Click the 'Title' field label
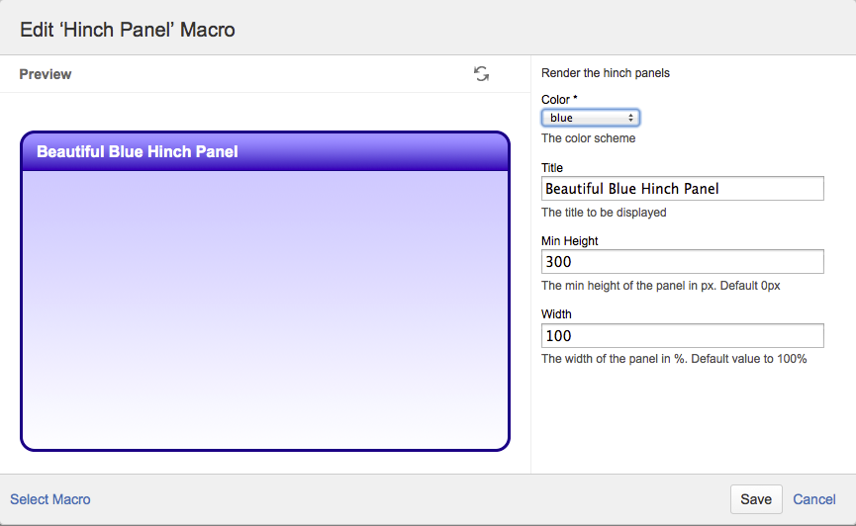 pyautogui.click(x=552, y=168)
